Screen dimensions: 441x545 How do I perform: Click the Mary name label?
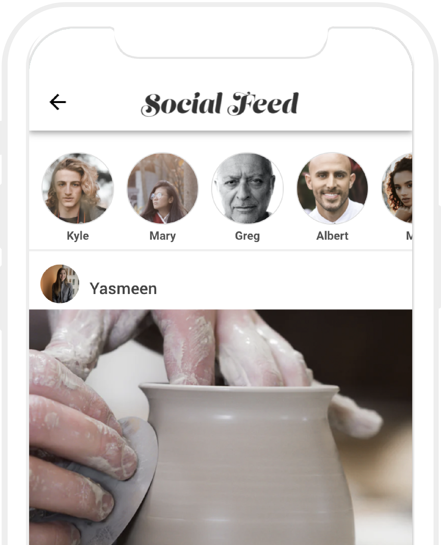tap(163, 236)
